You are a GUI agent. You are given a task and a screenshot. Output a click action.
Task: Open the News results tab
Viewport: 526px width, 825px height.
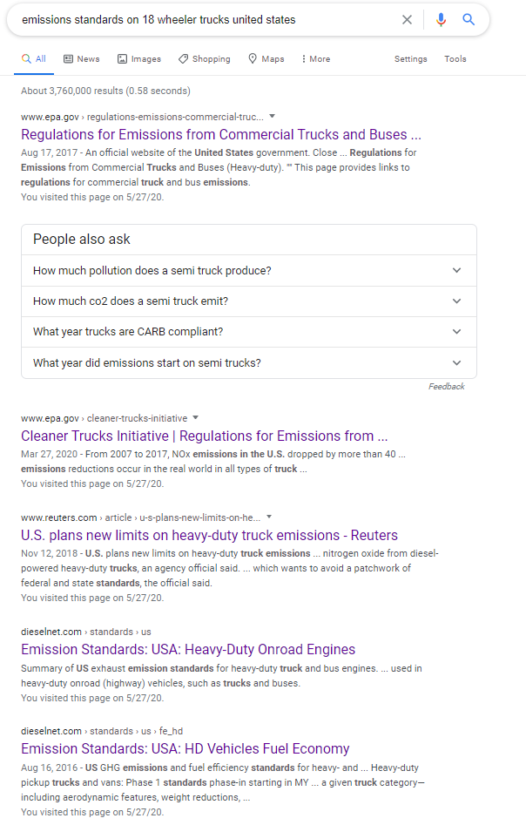82,59
